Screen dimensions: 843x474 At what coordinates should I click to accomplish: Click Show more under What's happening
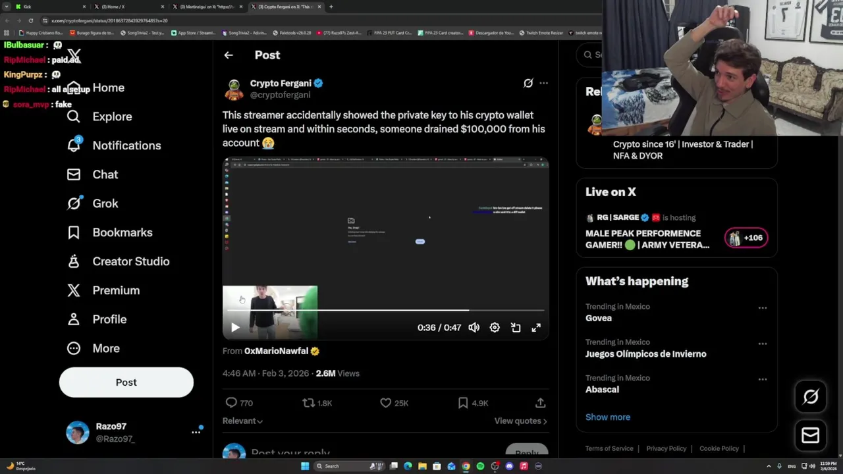[608, 417]
